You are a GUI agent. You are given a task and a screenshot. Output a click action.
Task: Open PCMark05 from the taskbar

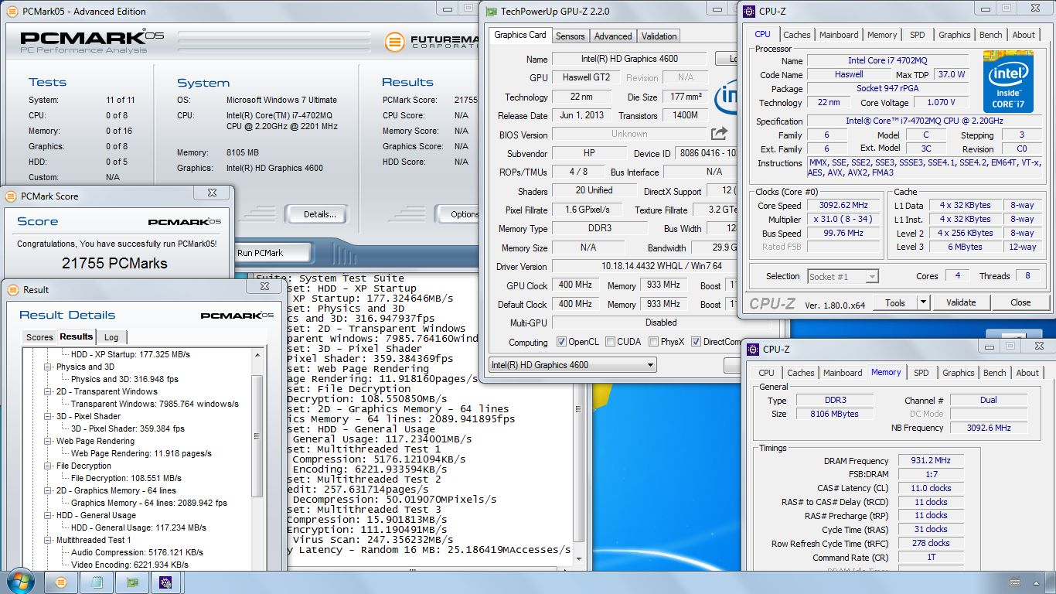pyautogui.click(x=61, y=582)
